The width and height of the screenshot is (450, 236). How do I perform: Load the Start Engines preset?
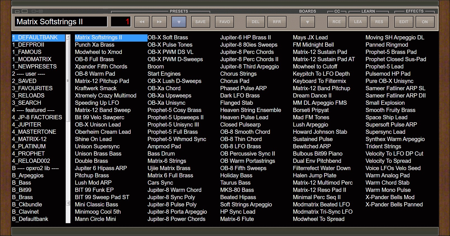click(164, 74)
